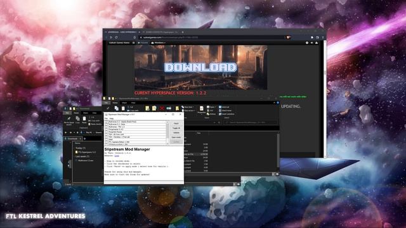The width and height of the screenshot is (406, 228).
Task: Click Invert selection in Explorer ribbon
Action: point(226,114)
